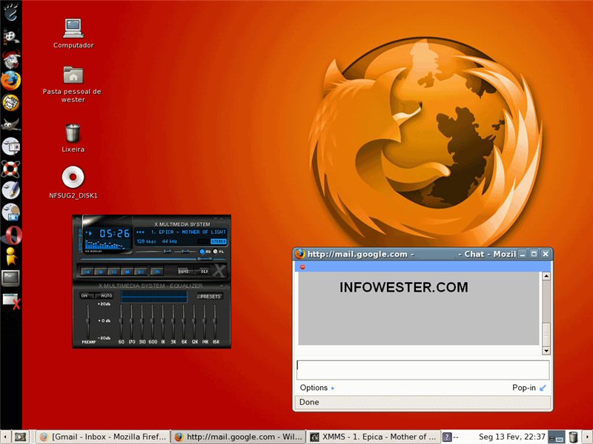Screen dimensions: 593x444
Task: Open the Computador desktop icon
Action: point(73,28)
